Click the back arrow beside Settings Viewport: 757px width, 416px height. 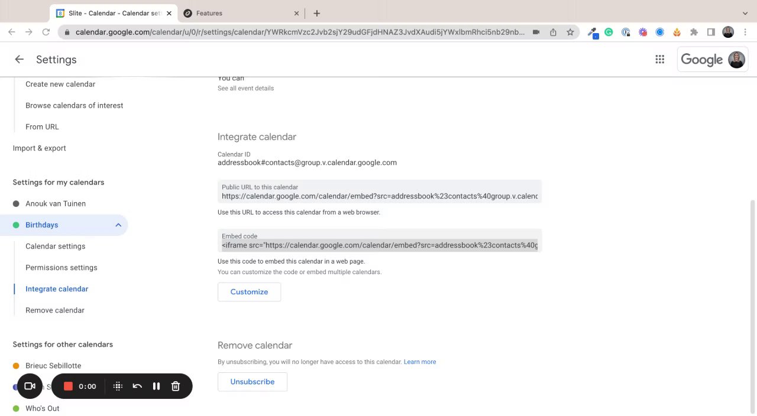coord(19,60)
